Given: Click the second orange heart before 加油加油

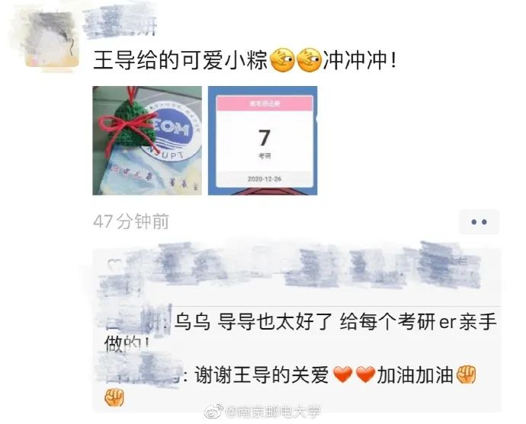Looking at the screenshot, I should point(365,375).
